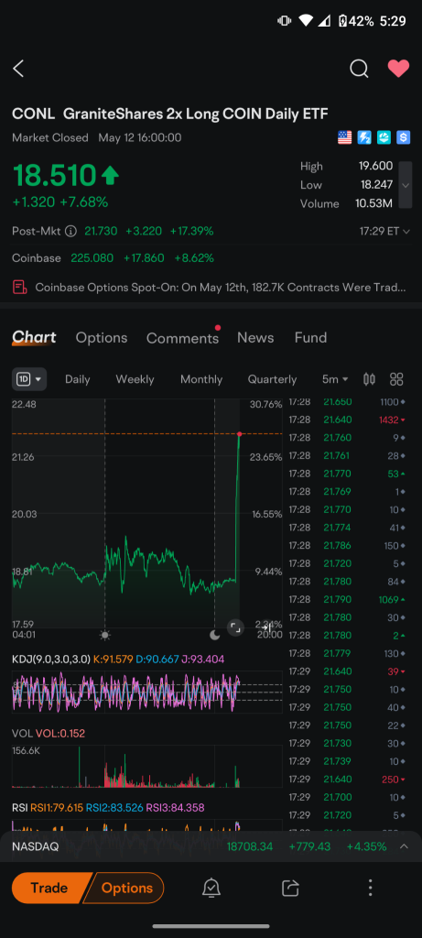Select the 21.761 trade price row
422x938 pixels.
tap(347, 456)
